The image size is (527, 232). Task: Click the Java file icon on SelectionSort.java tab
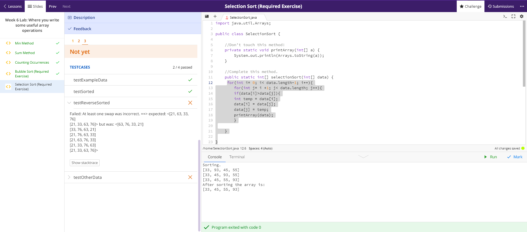227,18
